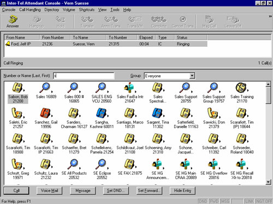The image size is (273, 204).
Task: Click the Call button
Action: point(16,190)
